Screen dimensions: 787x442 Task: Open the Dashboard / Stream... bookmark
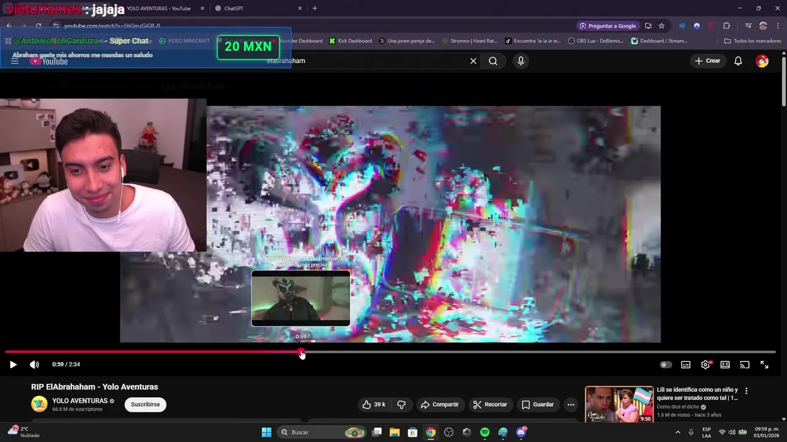[659, 41]
